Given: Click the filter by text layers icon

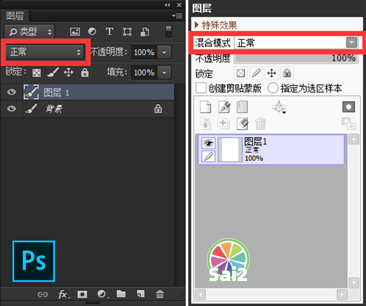Looking at the screenshot, I should coord(109,31).
